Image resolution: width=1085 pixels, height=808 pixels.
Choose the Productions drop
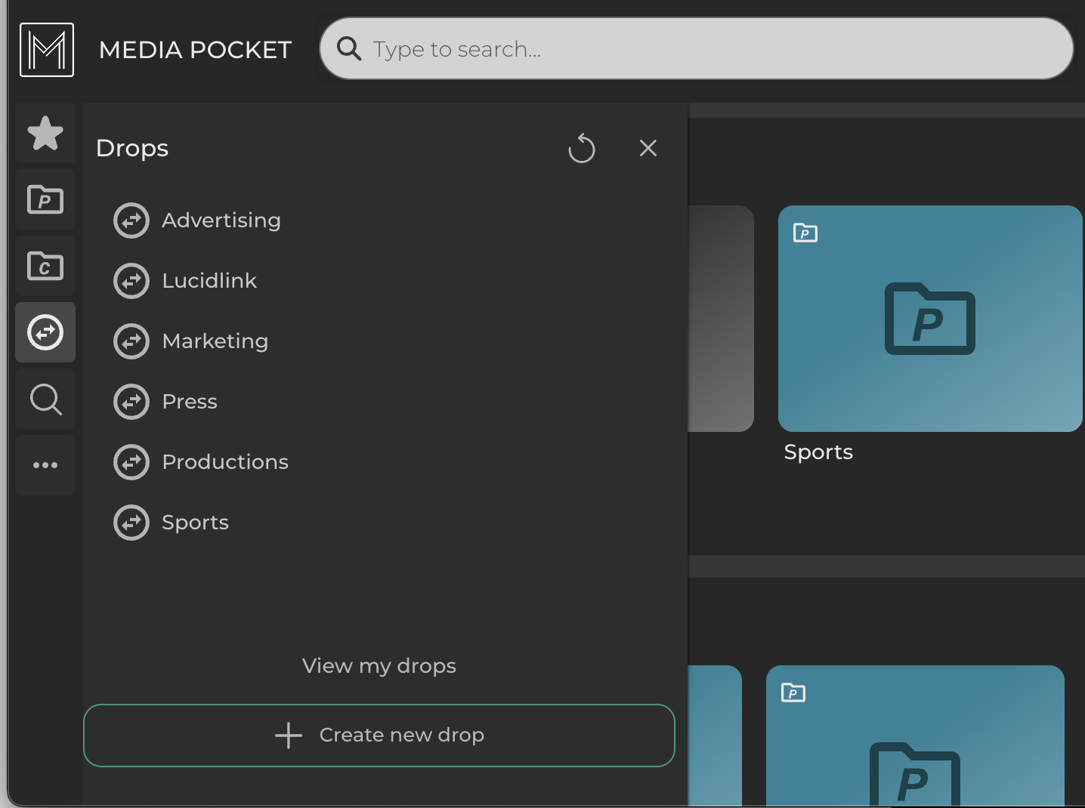tap(224, 462)
